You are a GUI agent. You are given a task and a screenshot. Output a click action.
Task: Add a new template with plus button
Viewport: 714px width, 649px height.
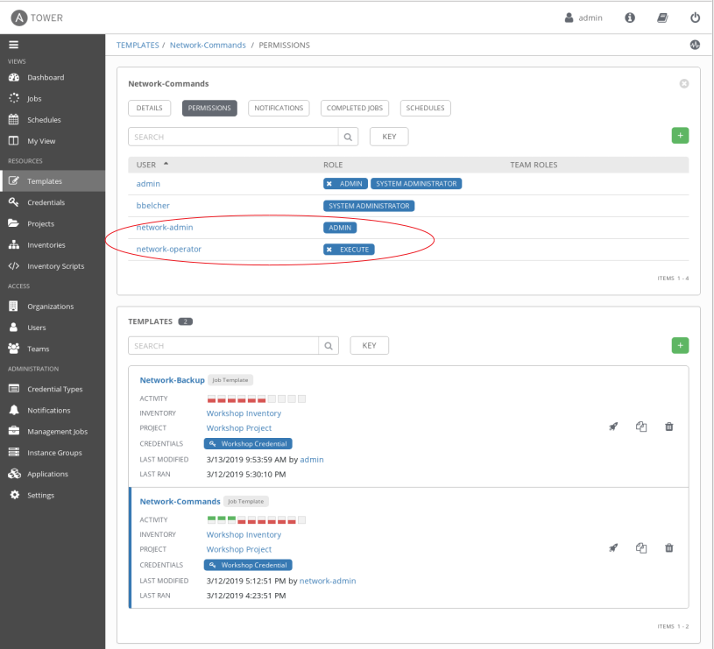[680, 345]
